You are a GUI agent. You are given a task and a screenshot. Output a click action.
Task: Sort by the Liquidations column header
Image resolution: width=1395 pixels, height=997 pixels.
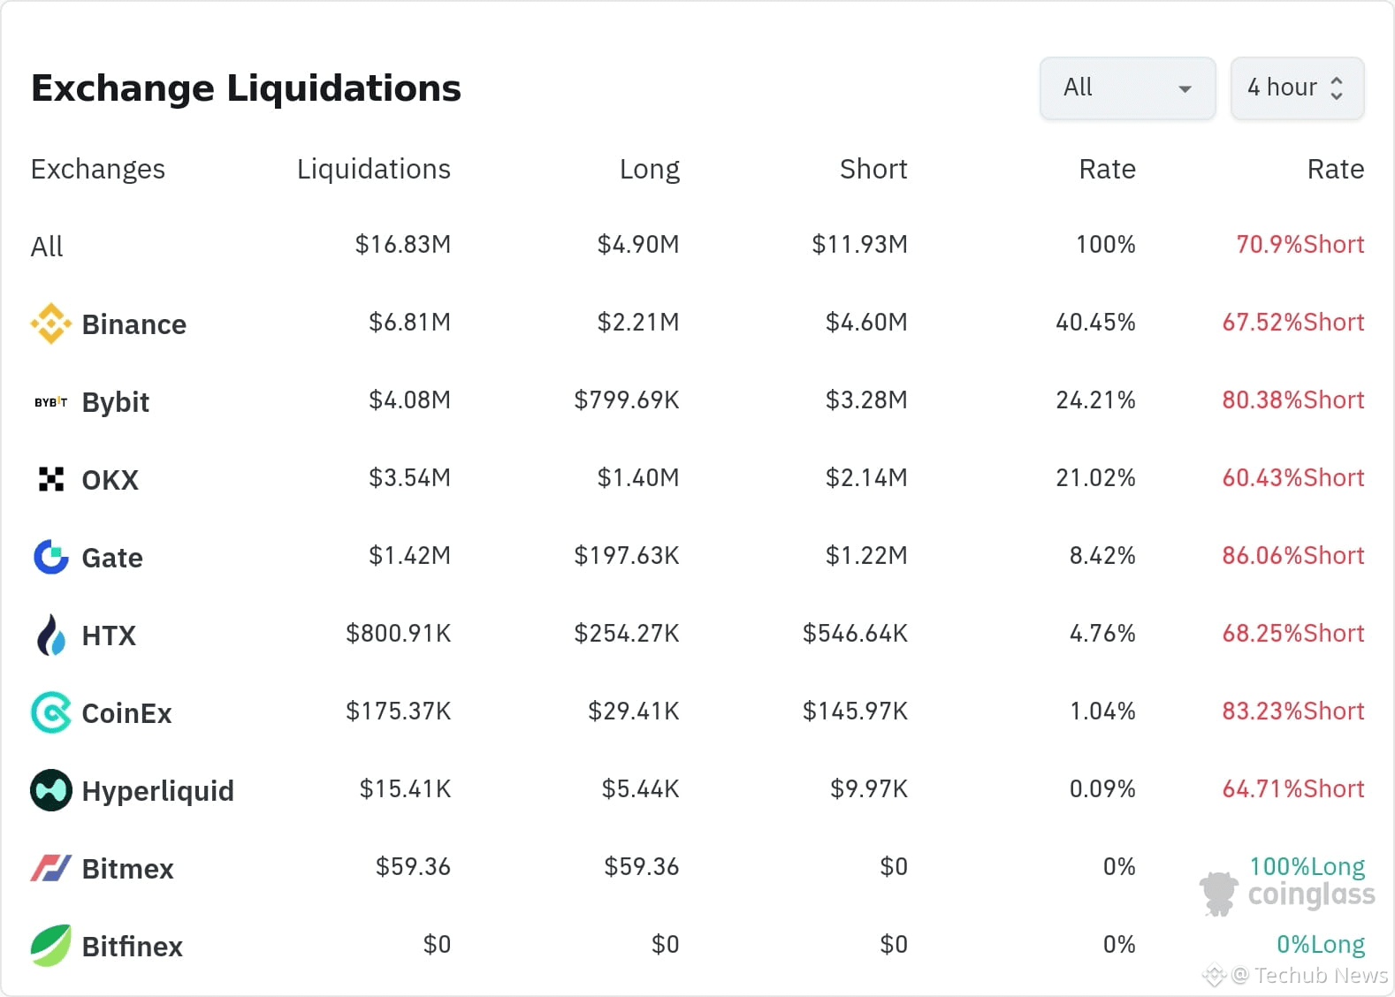(x=373, y=169)
